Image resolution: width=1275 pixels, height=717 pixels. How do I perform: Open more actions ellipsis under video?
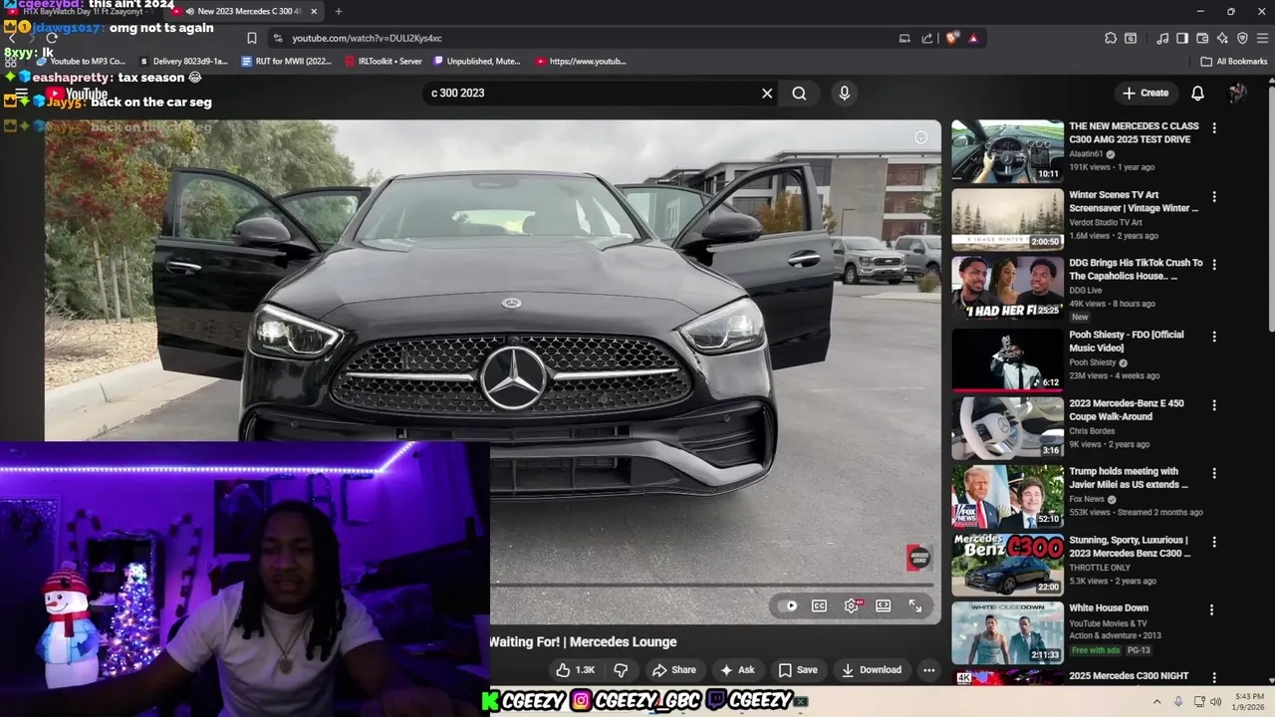928,670
